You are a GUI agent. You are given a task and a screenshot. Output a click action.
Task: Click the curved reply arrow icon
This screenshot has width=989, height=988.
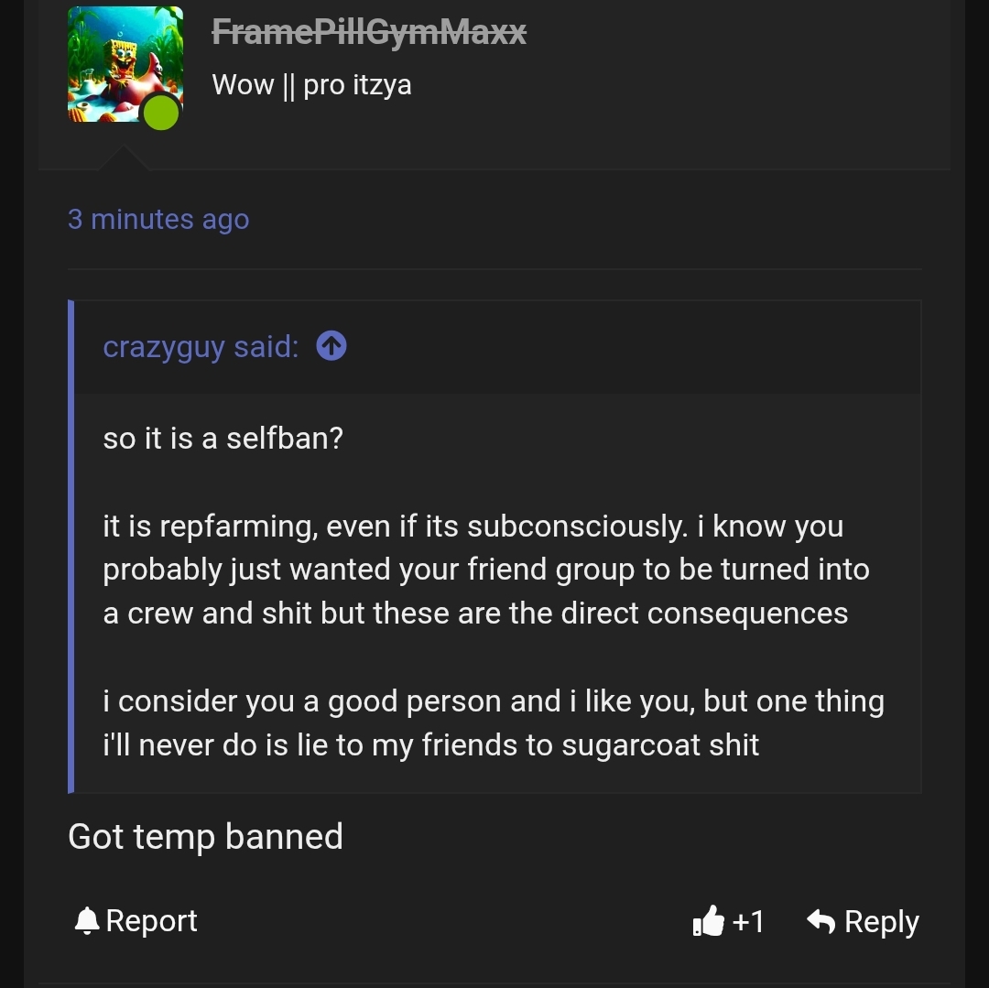[821, 921]
